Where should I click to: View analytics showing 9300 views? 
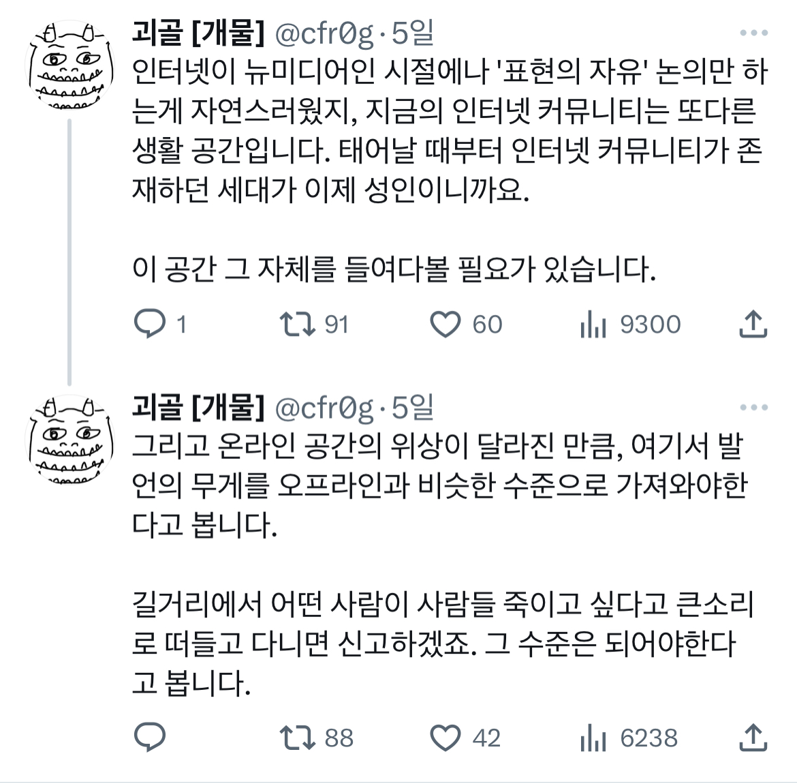(593, 326)
